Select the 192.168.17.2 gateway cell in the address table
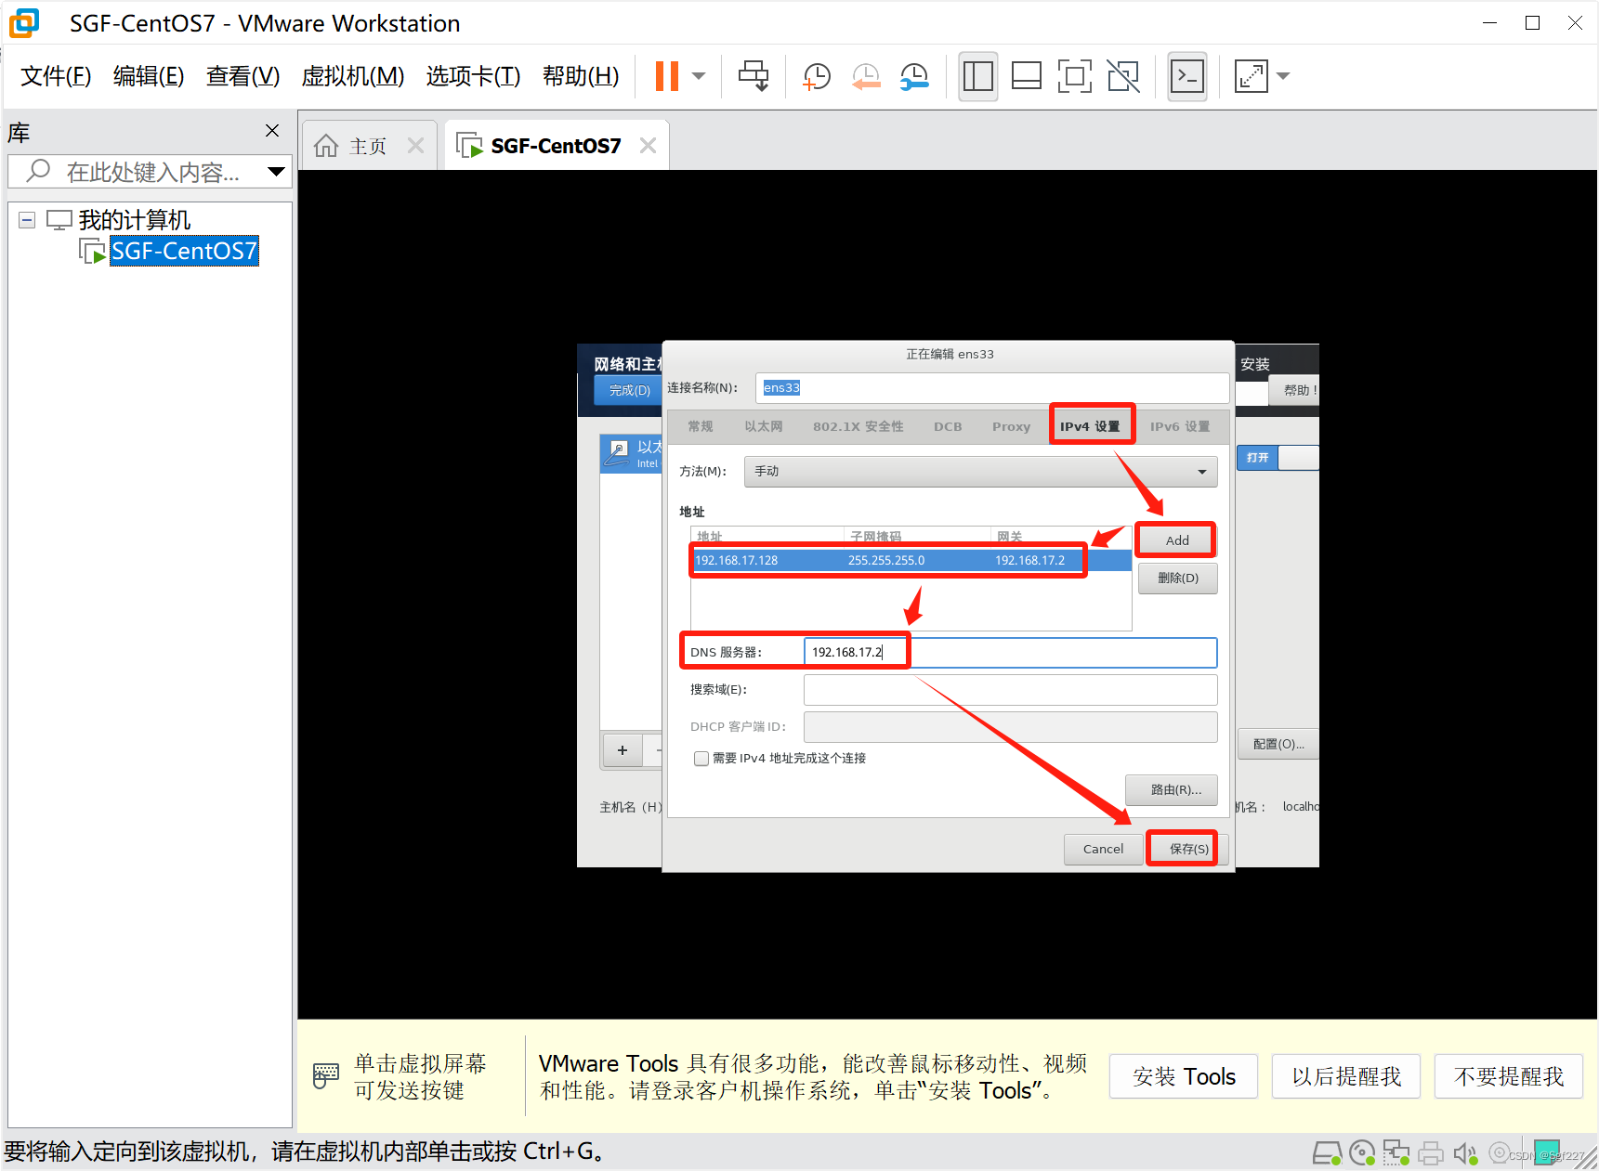 (x=1029, y=560)
